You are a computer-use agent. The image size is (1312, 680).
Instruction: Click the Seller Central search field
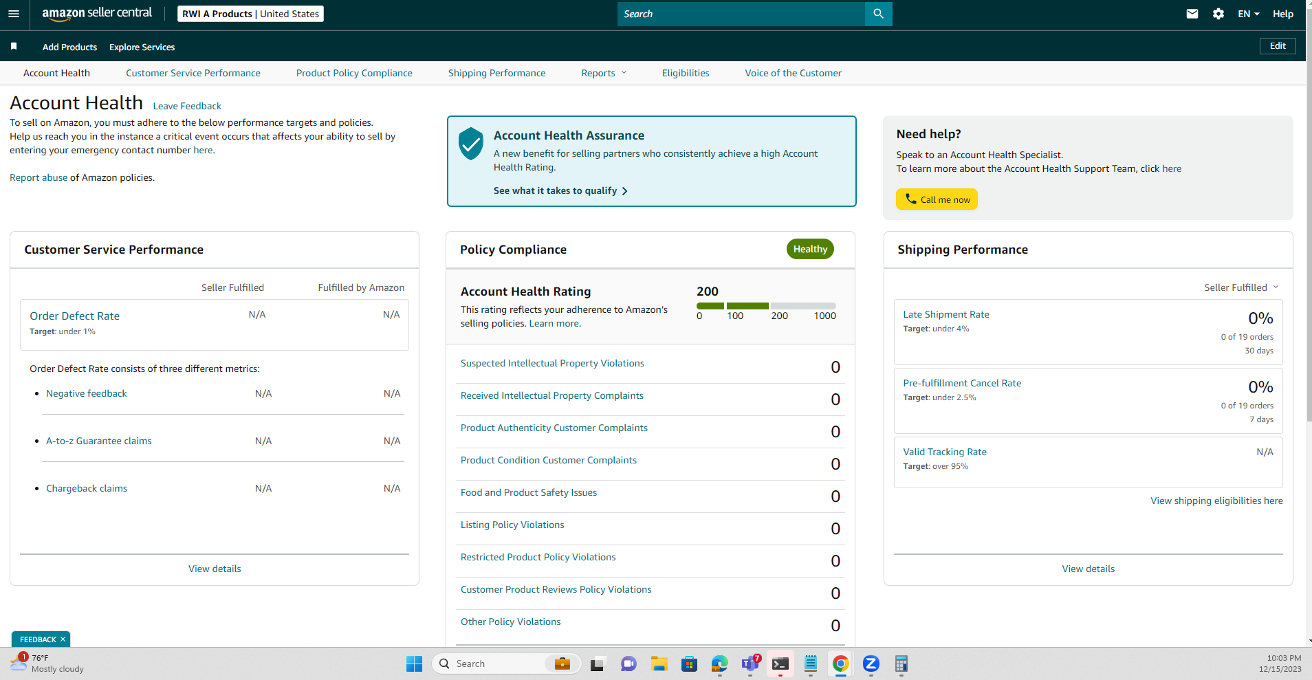pyautogui.click(x=741, y=14)
